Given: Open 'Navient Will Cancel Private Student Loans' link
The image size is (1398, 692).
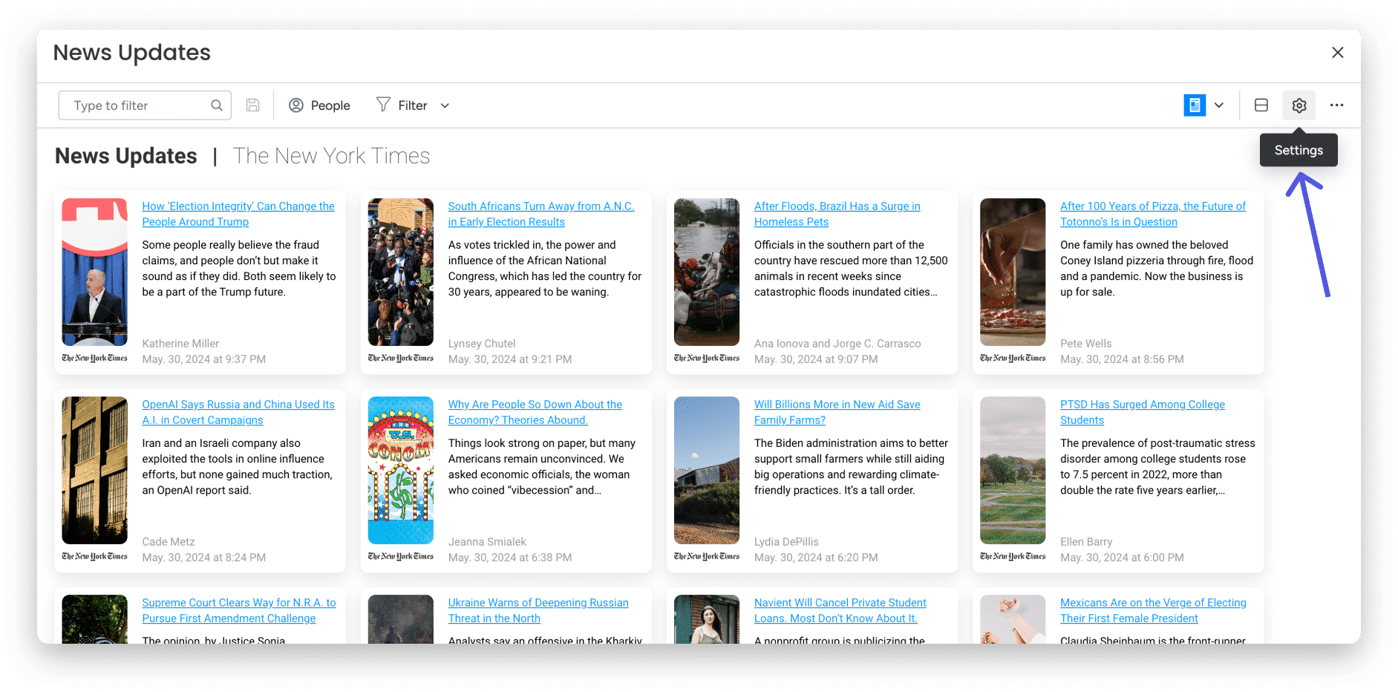Looking at the screenshot, I should 840,610.
